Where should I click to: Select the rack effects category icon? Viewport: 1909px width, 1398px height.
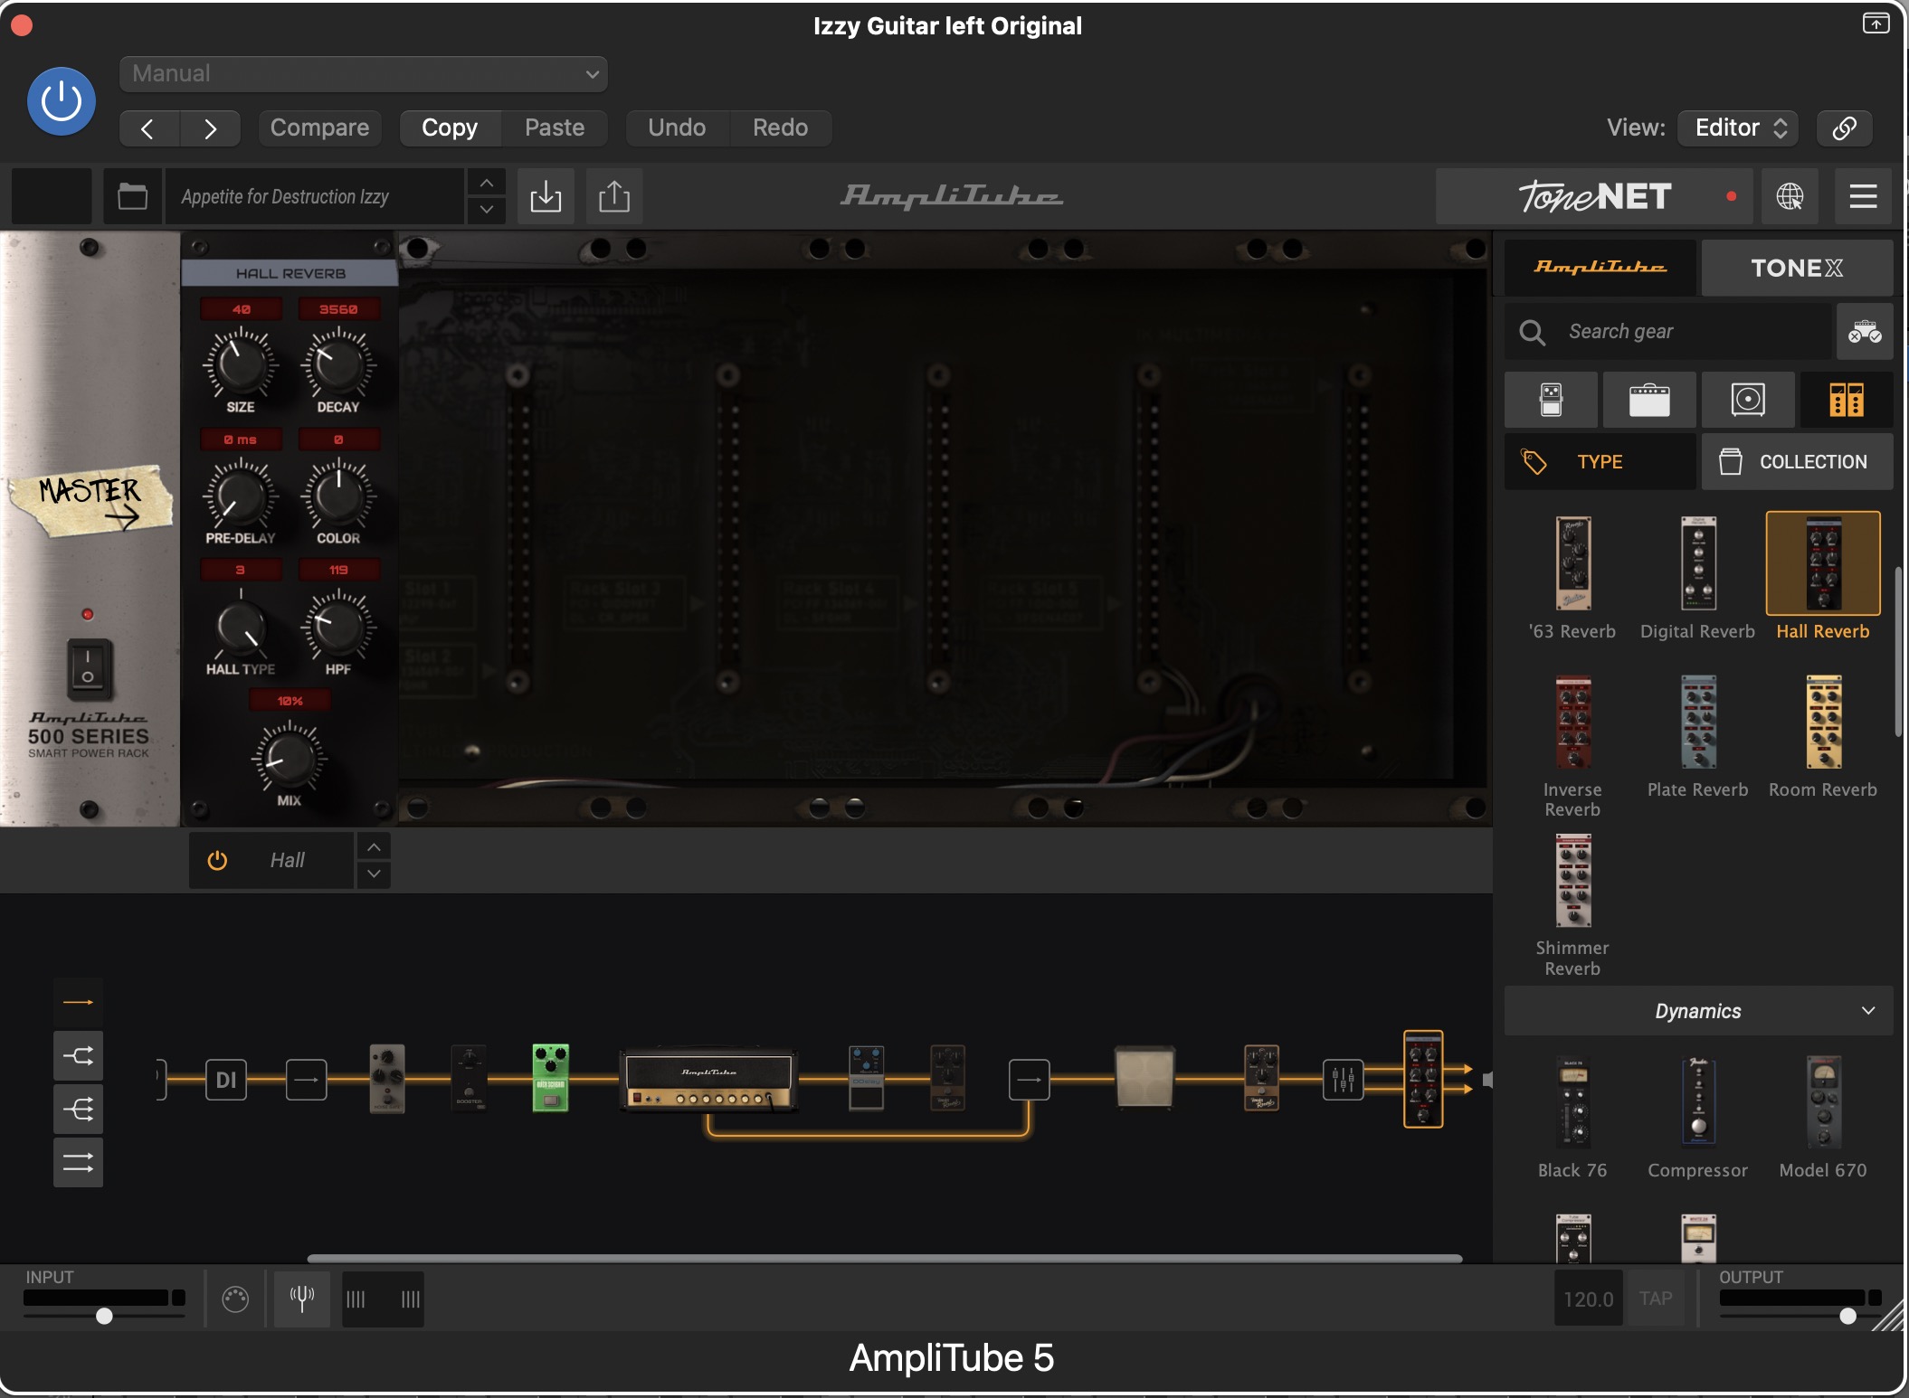tap(1846, 399)
